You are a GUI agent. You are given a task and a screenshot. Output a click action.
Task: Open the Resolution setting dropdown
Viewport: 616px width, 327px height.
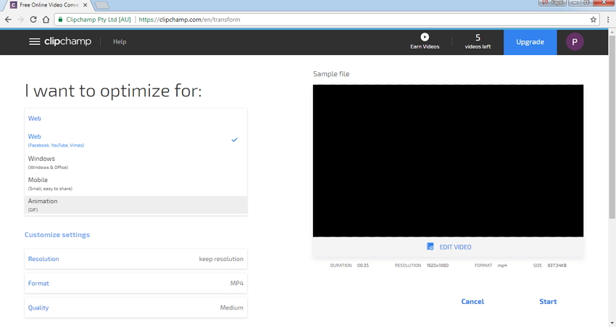point(136,259)
